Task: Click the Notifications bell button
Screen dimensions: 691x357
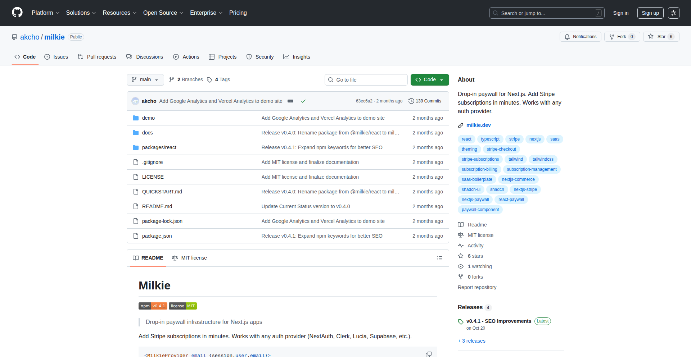Action: point(580,37)
